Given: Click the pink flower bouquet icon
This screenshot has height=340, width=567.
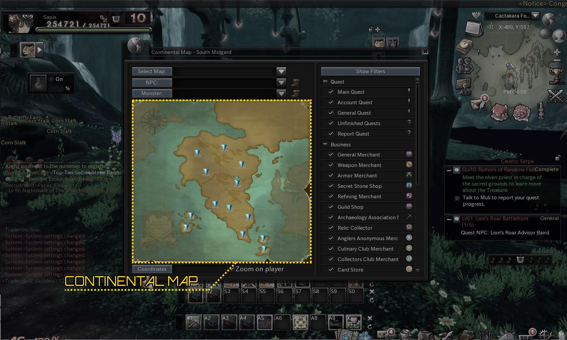Looking at the screenshot, I should click(x=521, y=112).
